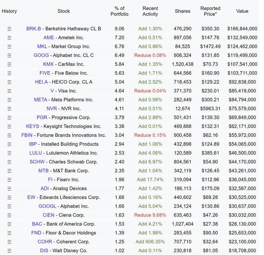Image resolution: width=264 pixels, height=255 pixels.
Task: Click the BAC ticker link
Action: 37,224
